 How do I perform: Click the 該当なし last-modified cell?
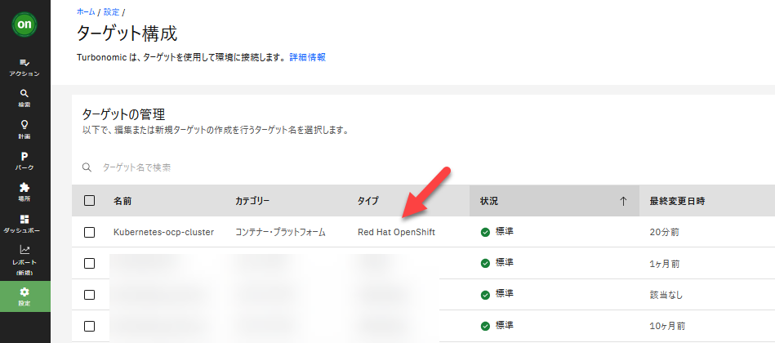point(666,295)
